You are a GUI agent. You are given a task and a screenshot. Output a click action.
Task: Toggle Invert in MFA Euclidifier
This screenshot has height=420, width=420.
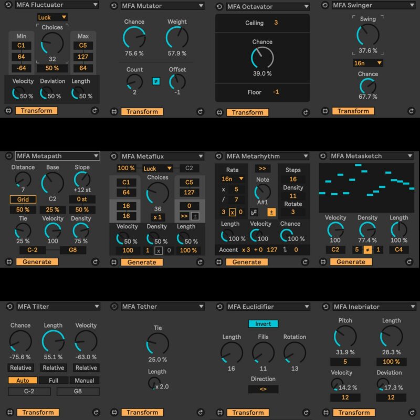pyautogui.click(x=263, y=324)
